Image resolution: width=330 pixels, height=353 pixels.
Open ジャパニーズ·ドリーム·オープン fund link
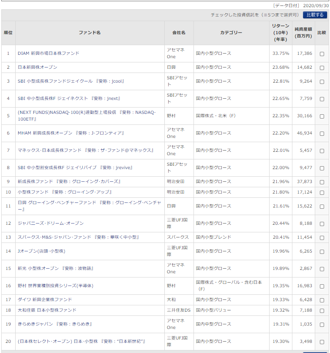(x=51, y=224)
